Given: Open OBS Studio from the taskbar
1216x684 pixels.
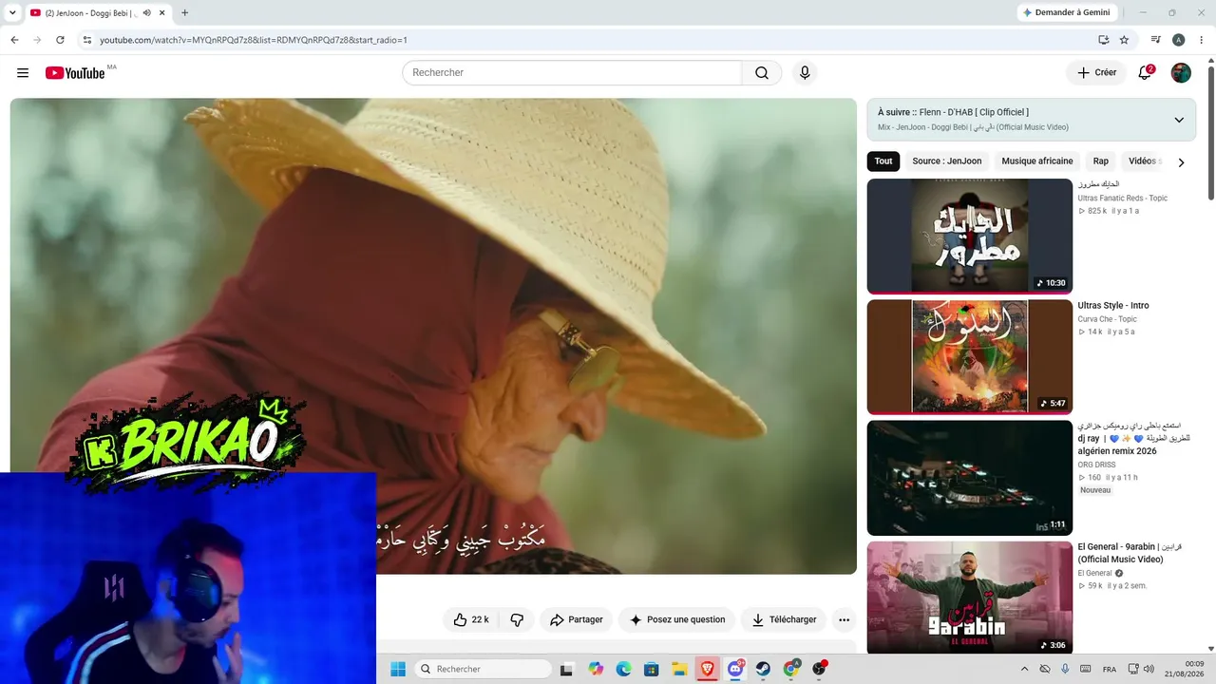Looking at the screenshot, I should coord(819,669).
